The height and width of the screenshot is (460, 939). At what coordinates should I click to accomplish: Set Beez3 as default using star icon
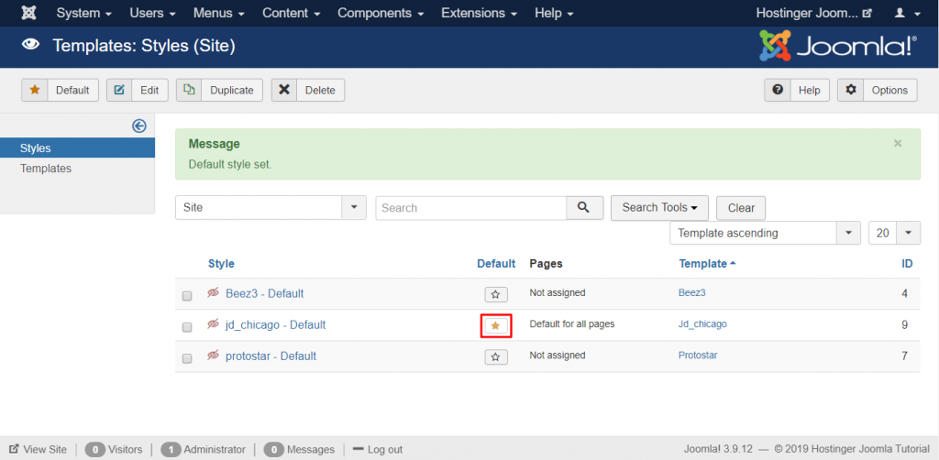(x=495, y=294)
